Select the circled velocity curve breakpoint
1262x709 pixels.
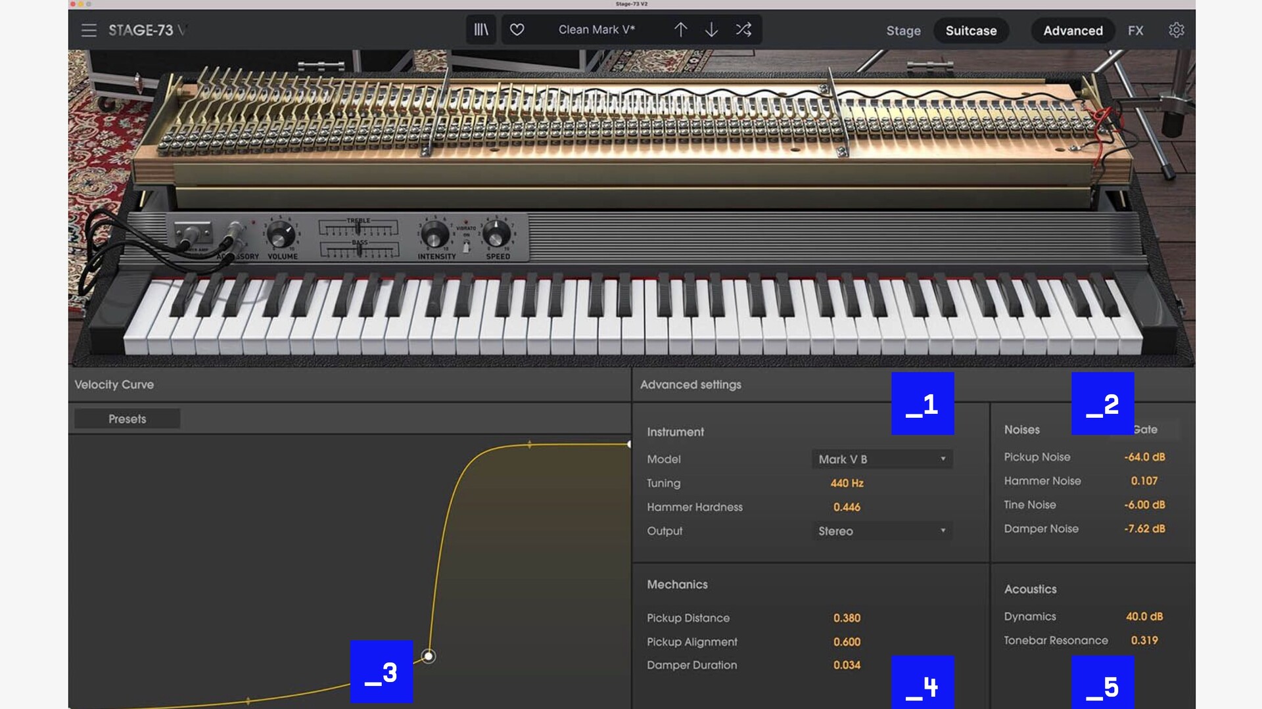(429, 656)
